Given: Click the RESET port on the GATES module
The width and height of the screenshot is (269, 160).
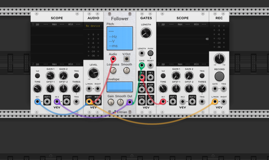Looking at the screenshot, I should click(x=151, y=65).
